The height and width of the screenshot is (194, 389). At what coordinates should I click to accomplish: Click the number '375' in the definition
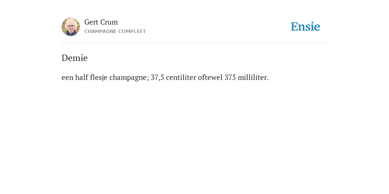coord(230,78)
